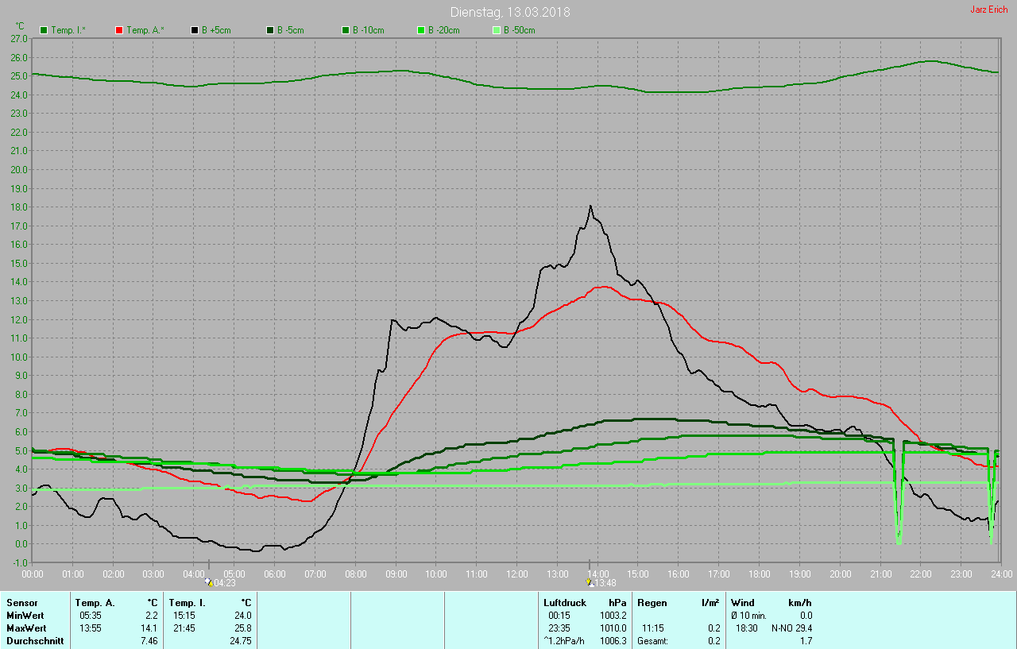
Task: Click the "Regen" column header
Action: click(652, 603)
